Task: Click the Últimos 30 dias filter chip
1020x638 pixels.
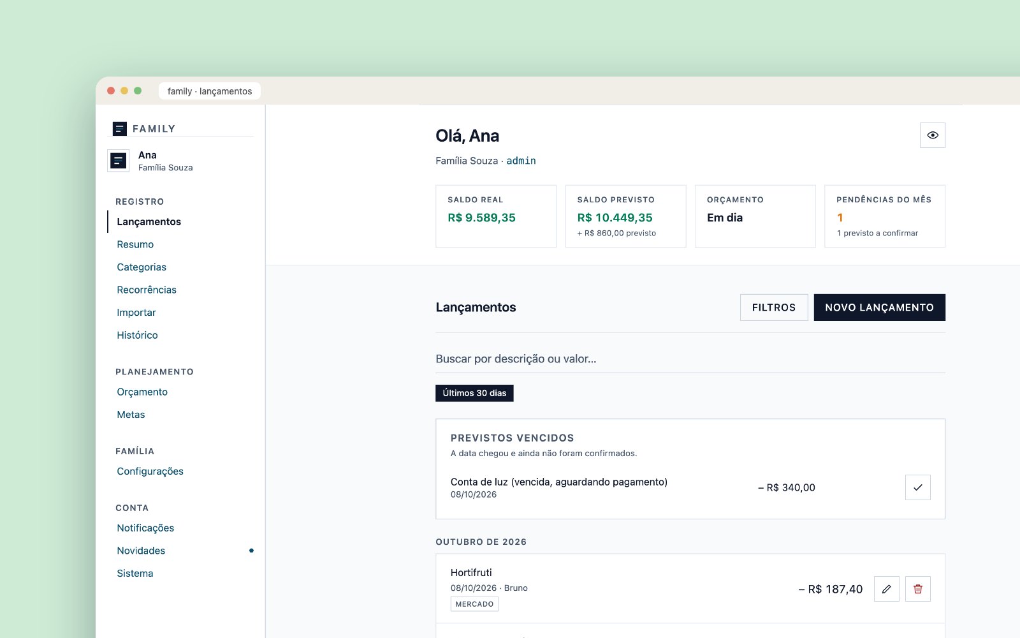Action: 474,393
